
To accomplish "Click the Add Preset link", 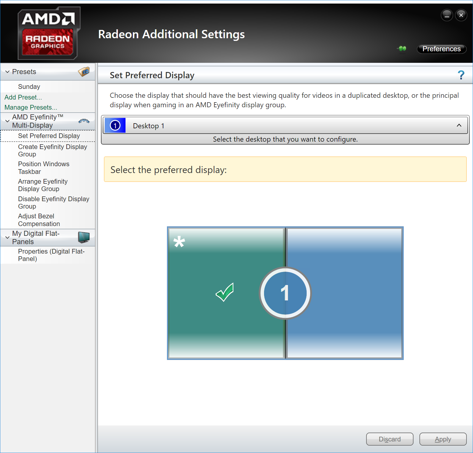I will (x=23, y=97).
